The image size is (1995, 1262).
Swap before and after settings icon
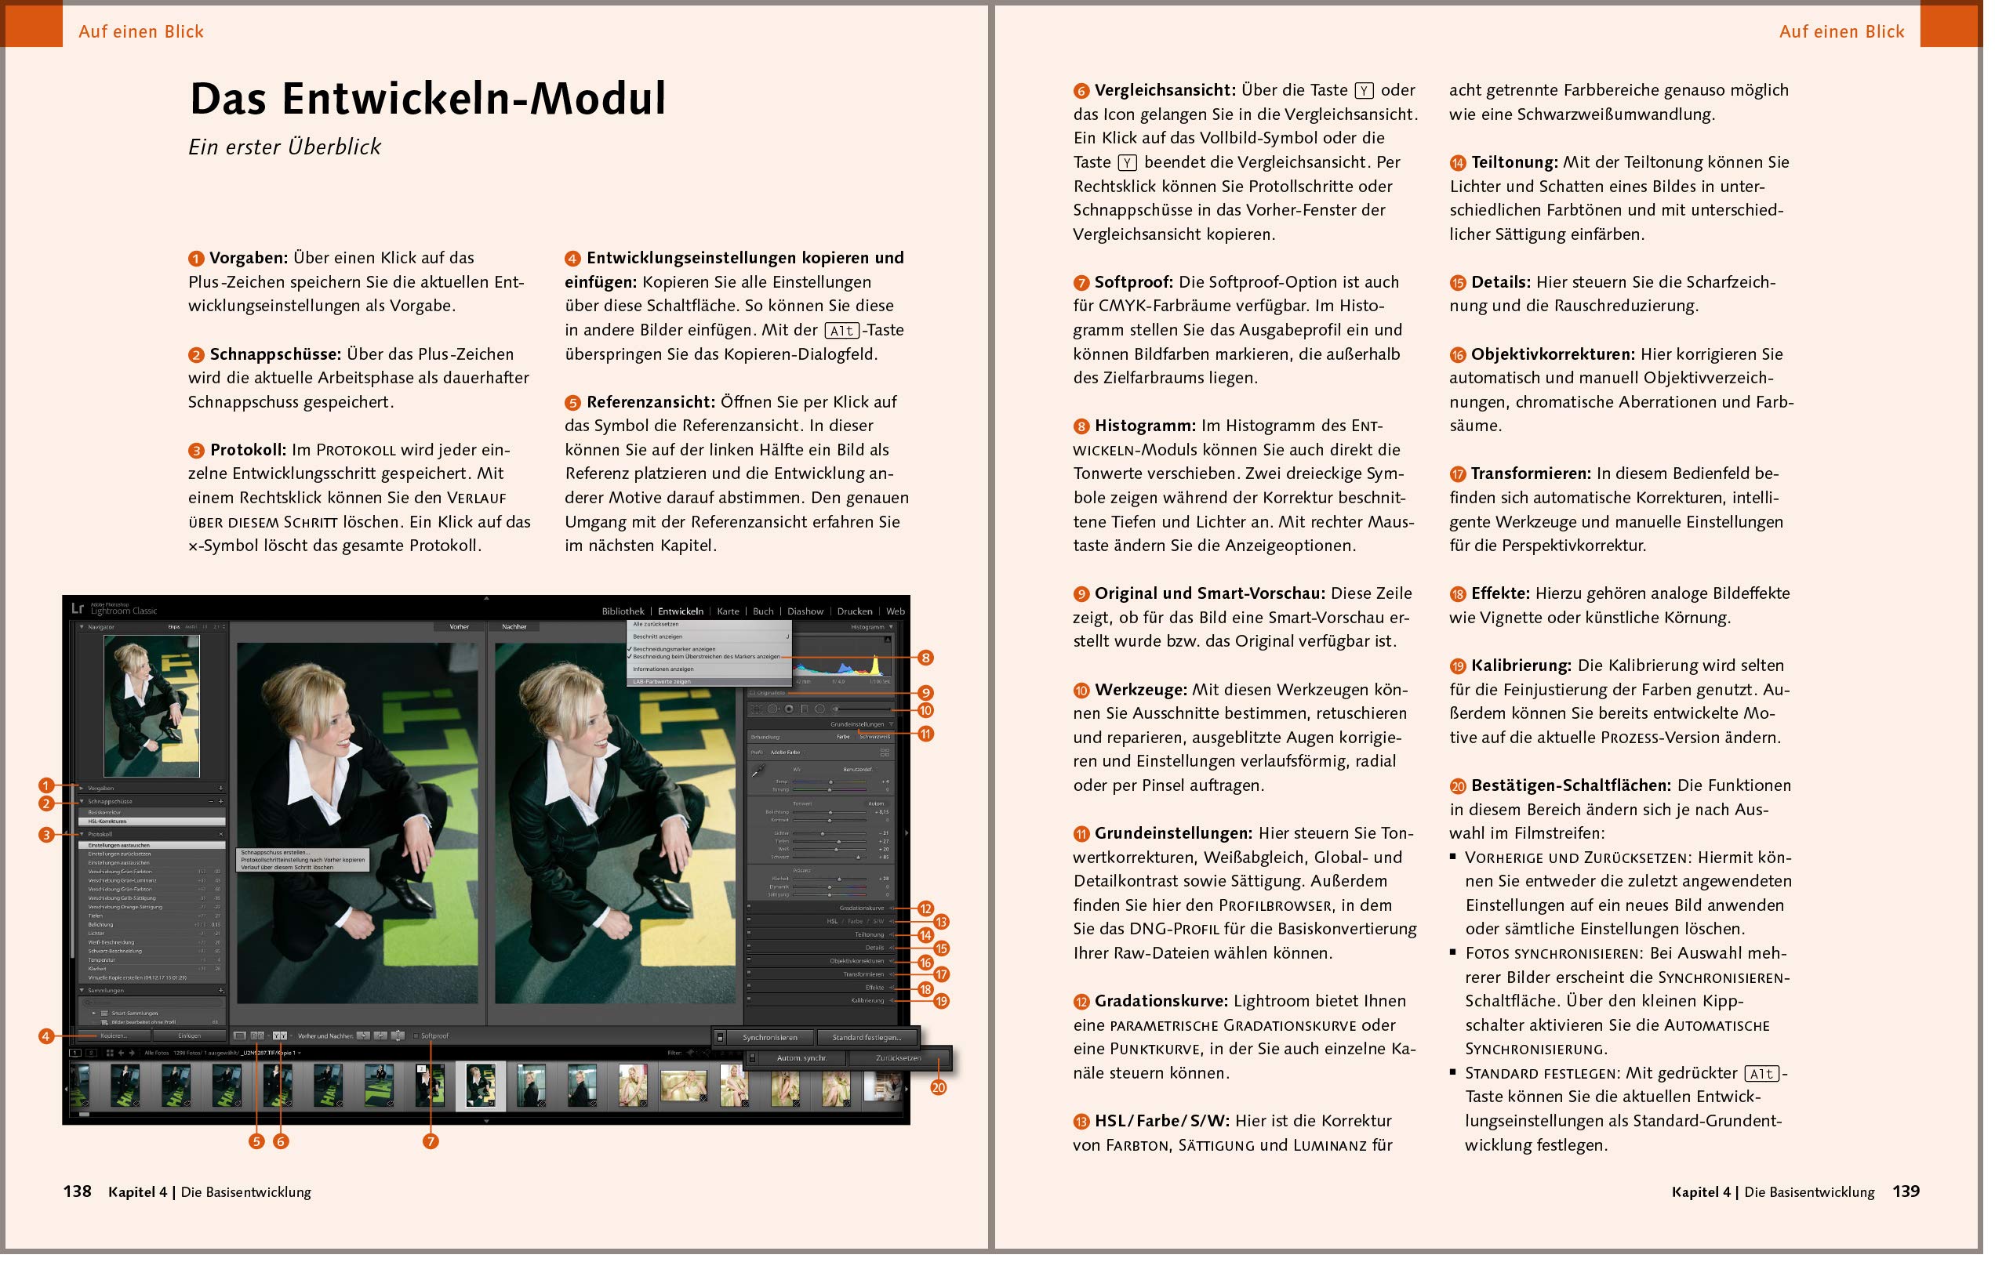398,1036
